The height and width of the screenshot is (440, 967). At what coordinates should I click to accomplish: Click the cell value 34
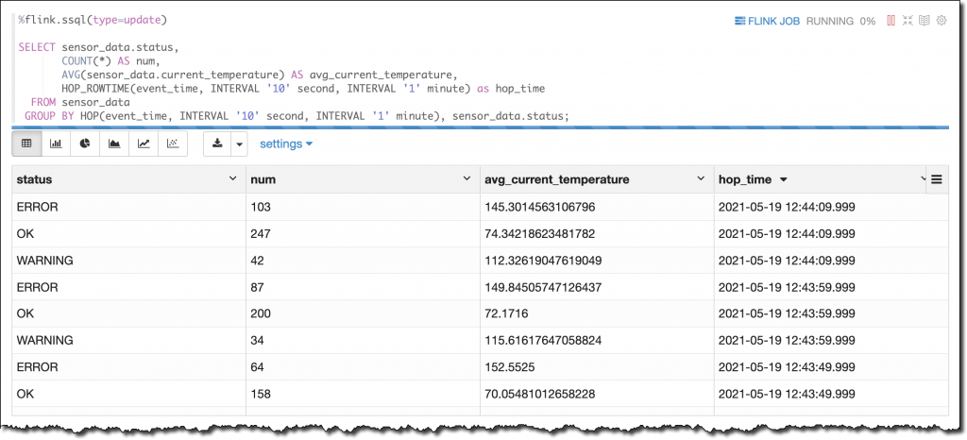point(257,340)
